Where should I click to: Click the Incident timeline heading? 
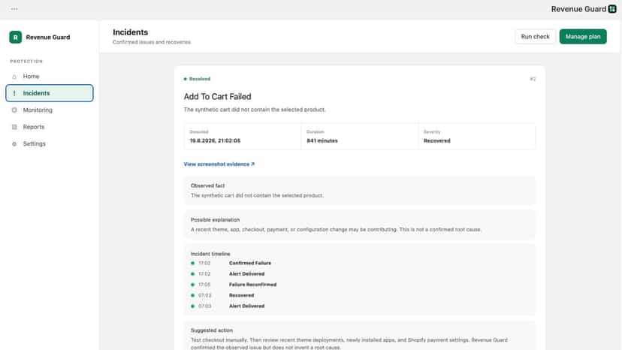210,254
